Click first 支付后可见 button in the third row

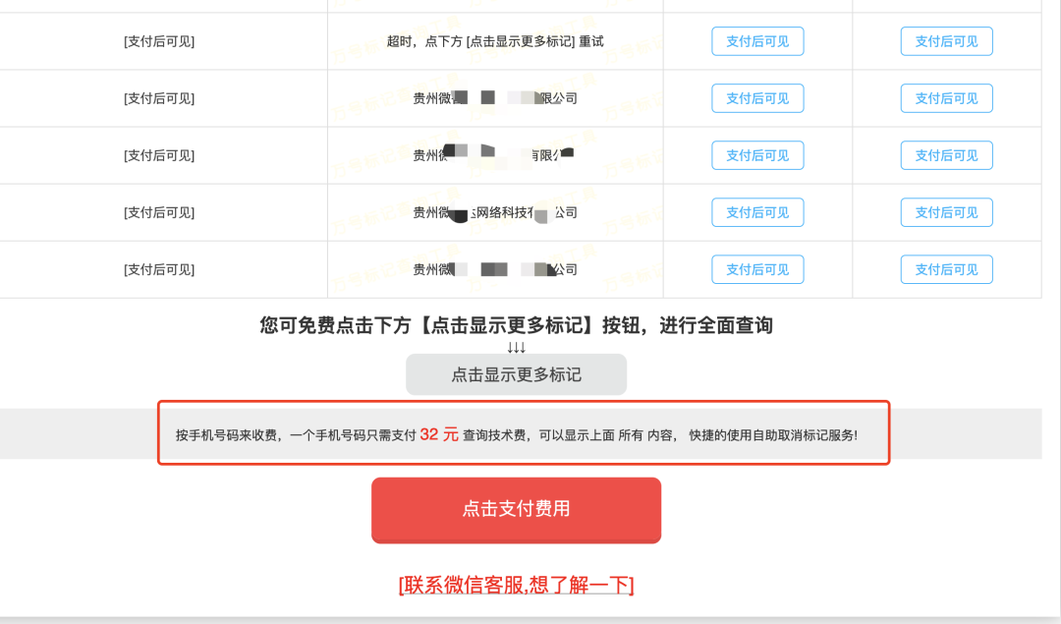tap(757, 155)
